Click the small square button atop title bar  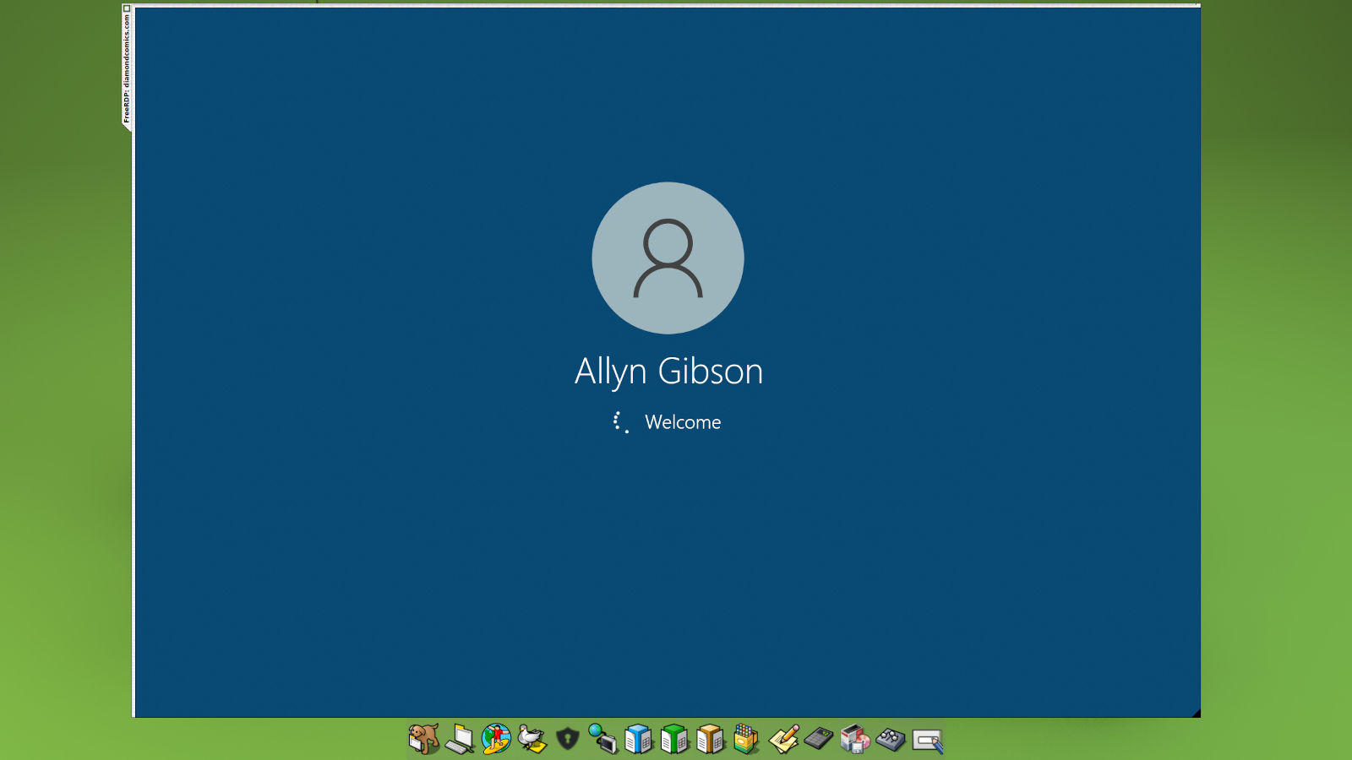(x=127, y=8)
